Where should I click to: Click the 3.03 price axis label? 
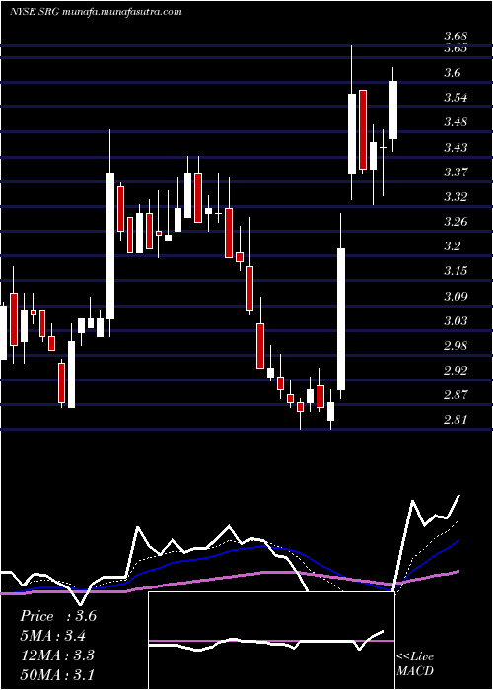pos(456,320)
